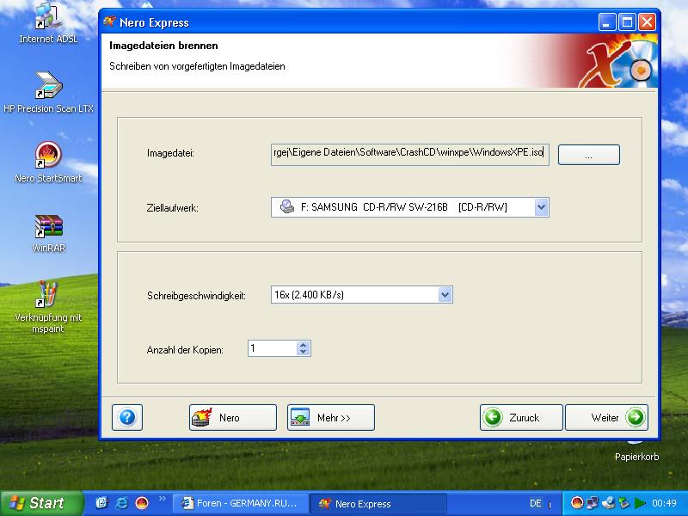
Task: Click the Imagedateien brennen heading
Action: pos(163,46)
